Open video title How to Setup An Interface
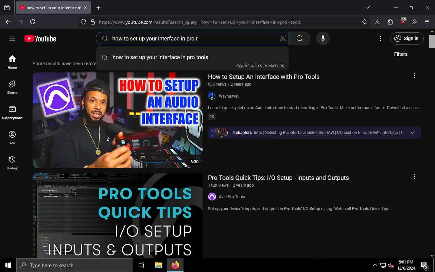Image resolution: width=435 pixels, height=272 pixels. click(x=264, y=76)
